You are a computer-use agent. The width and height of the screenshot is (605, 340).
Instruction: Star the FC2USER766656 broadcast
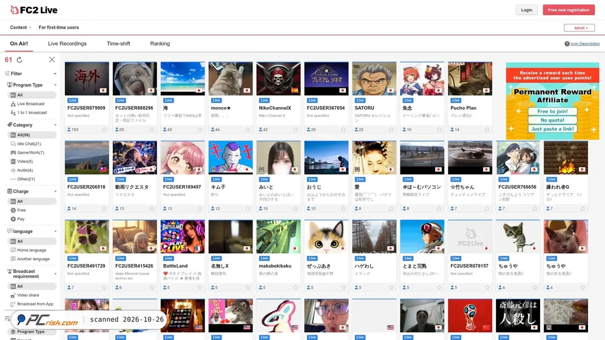coord(535,209)
